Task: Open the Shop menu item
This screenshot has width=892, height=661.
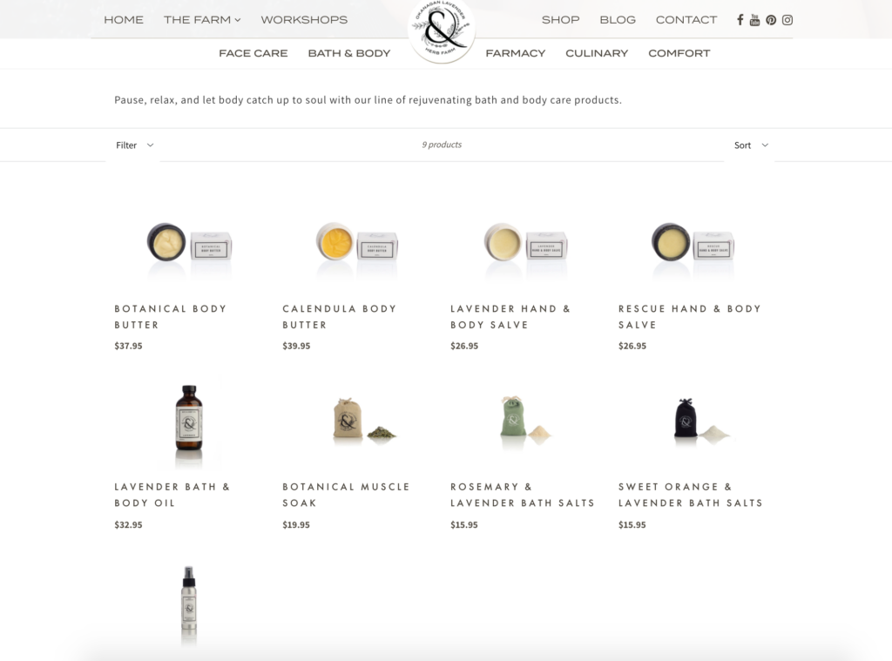Action: click(x=560, y=20)
